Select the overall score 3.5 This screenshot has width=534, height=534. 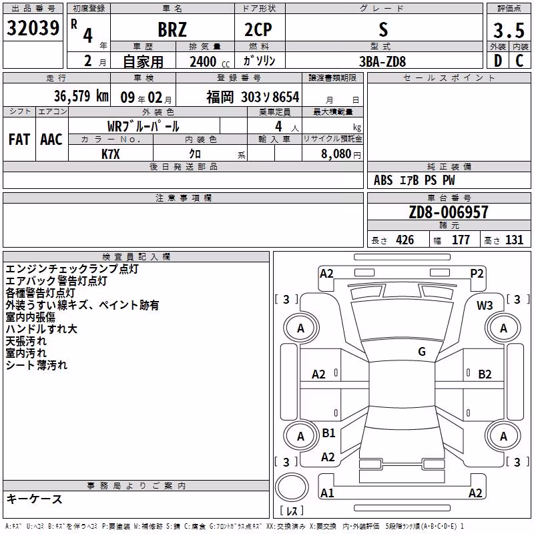tap(509, 30)
